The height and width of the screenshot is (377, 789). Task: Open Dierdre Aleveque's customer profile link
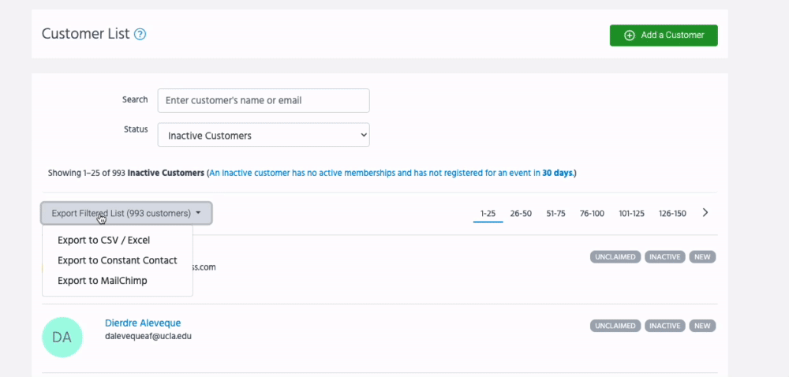tap(143, 323)
